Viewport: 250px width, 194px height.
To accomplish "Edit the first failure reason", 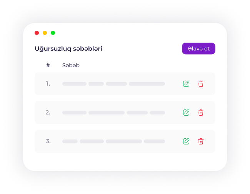I will 186,84.
